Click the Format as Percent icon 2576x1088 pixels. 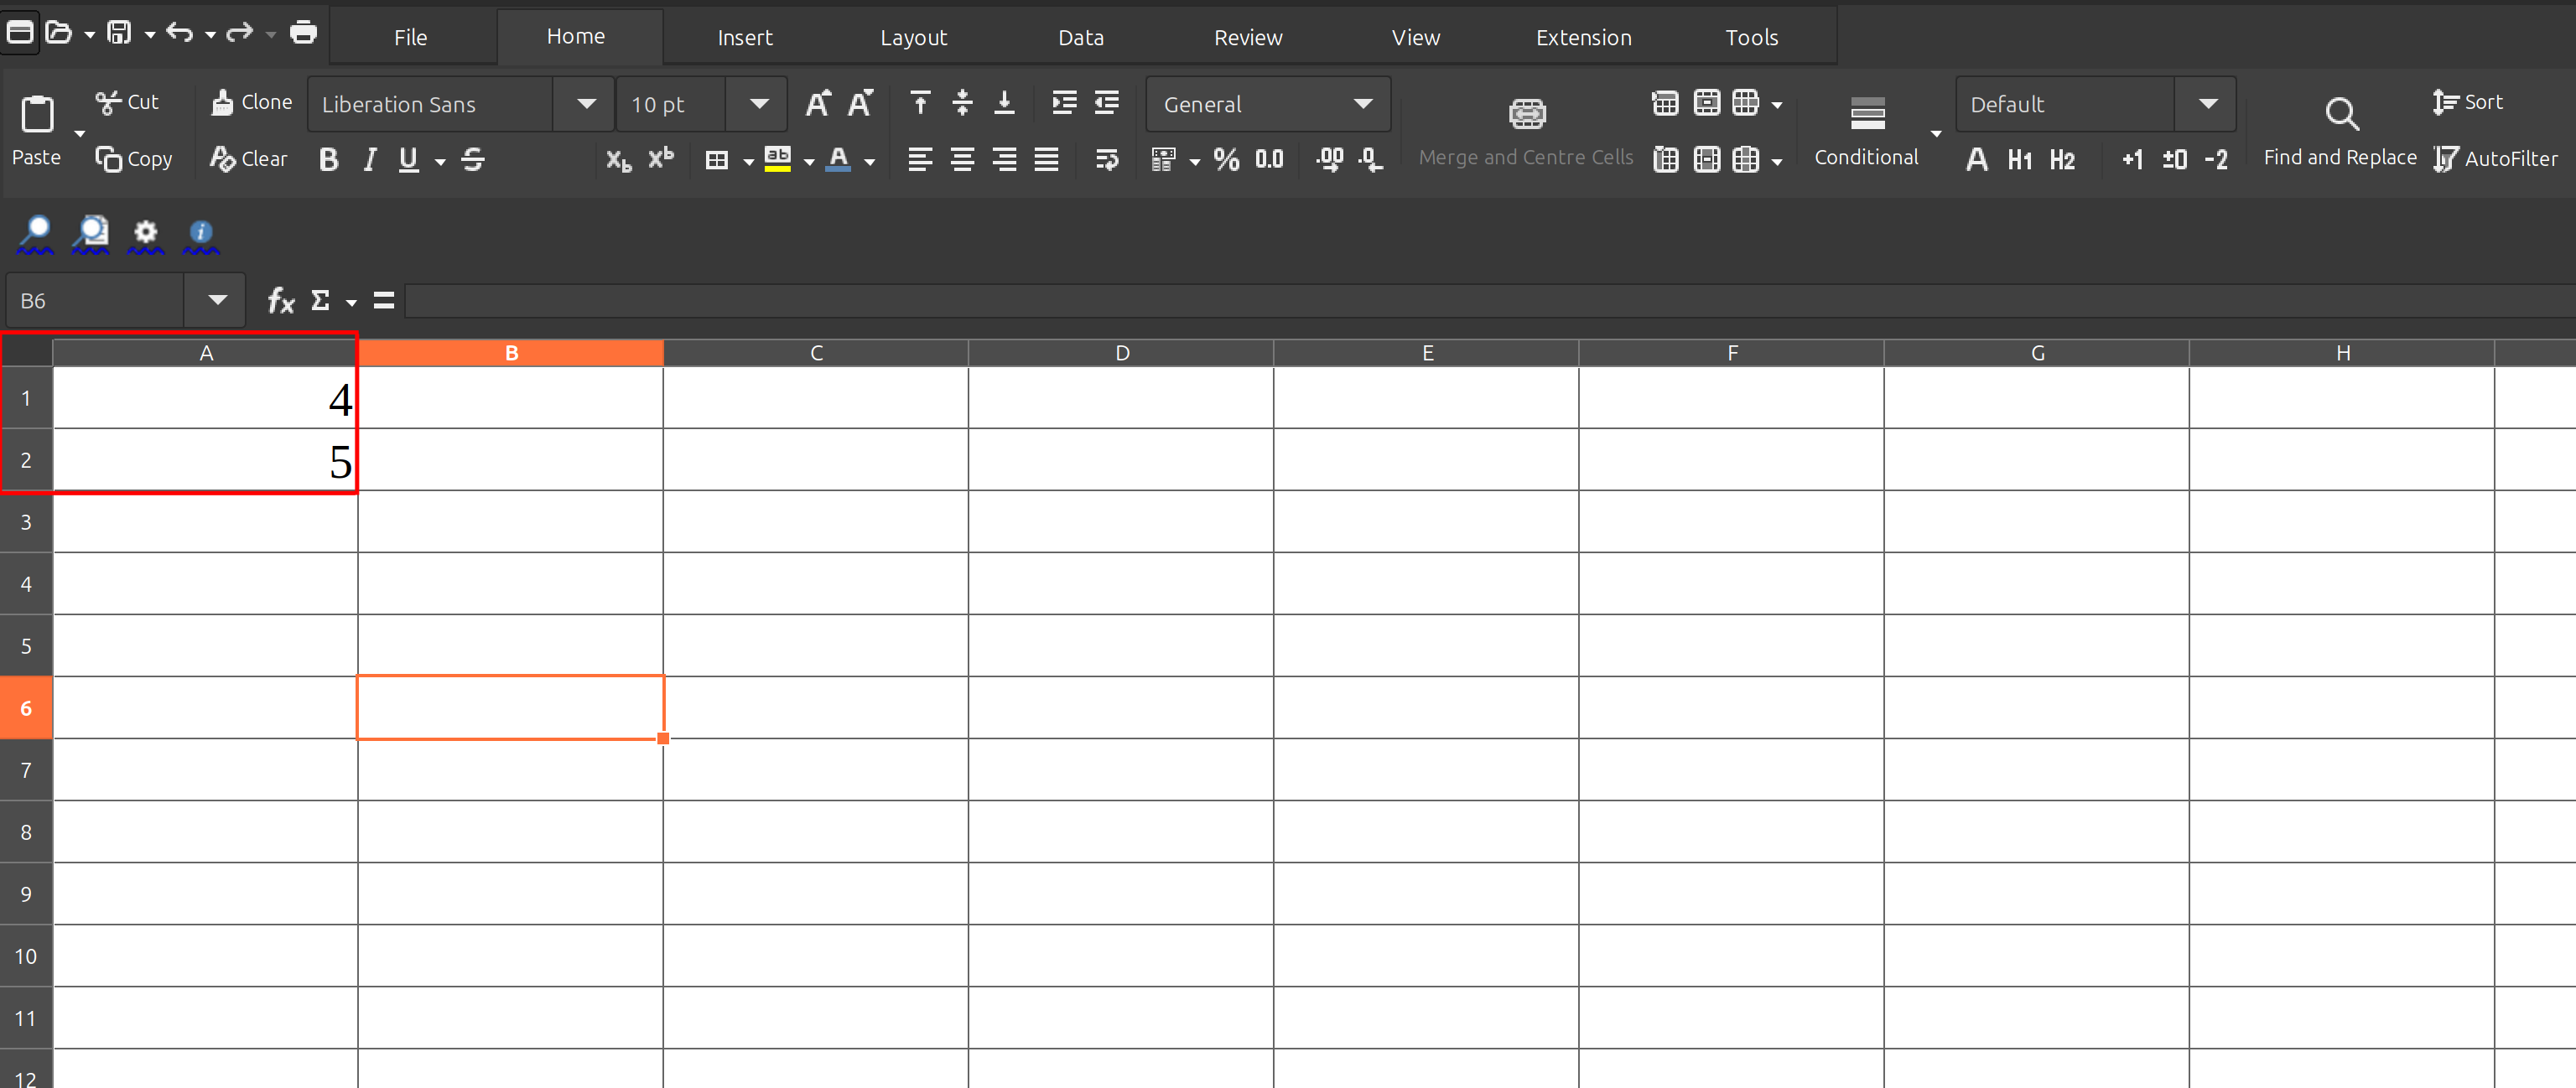coord(1226,159)
